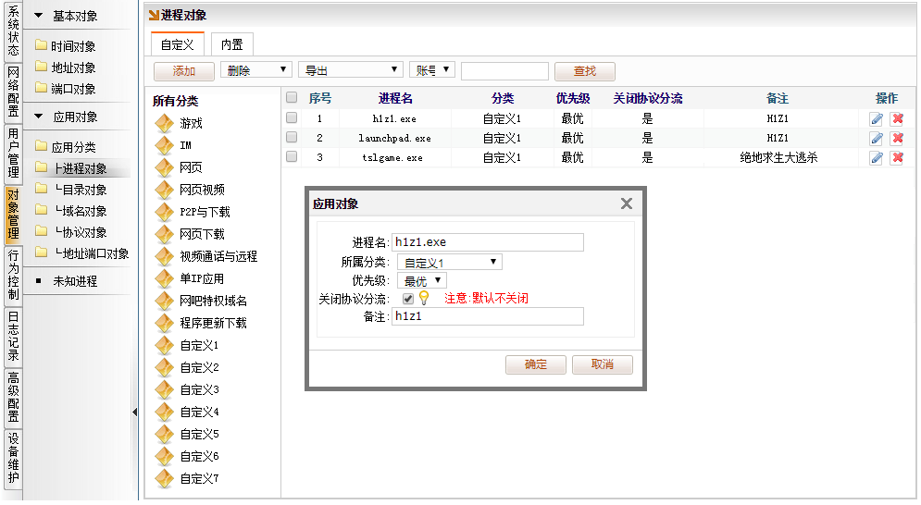Tick the checkbox for h1z1.exe row
The width and height of the screenshot is (921, 505).
point(292,118)
